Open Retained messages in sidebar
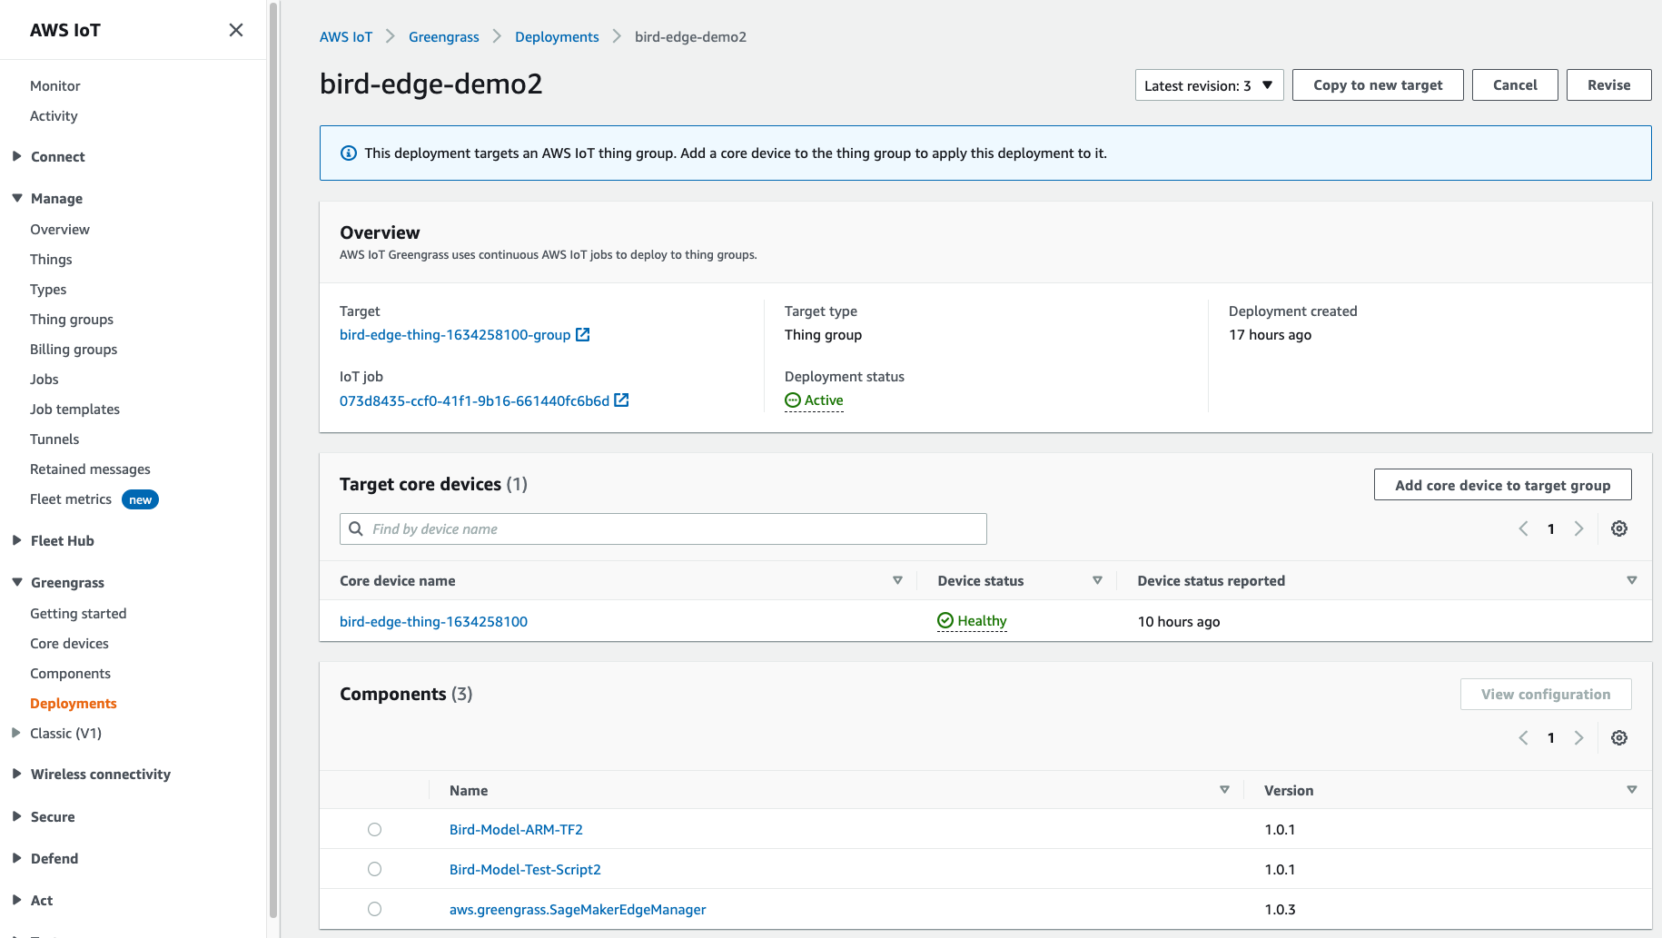Viewport: 1662px width, 938px height. pyautogui.click(x=90, y=469)
